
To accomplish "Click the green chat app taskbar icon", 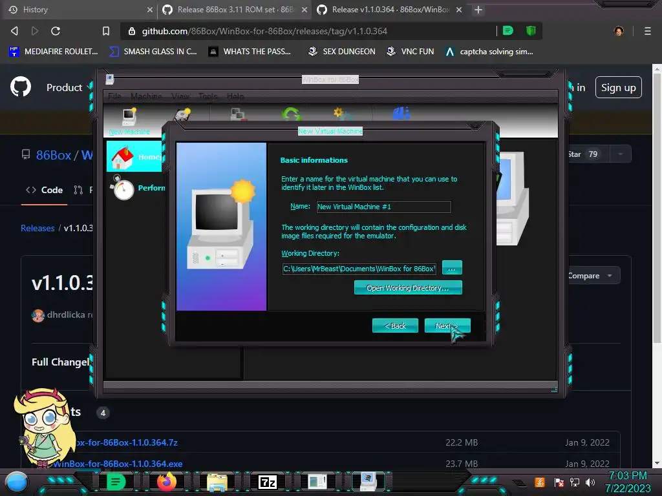I will (x=116, y=481).
